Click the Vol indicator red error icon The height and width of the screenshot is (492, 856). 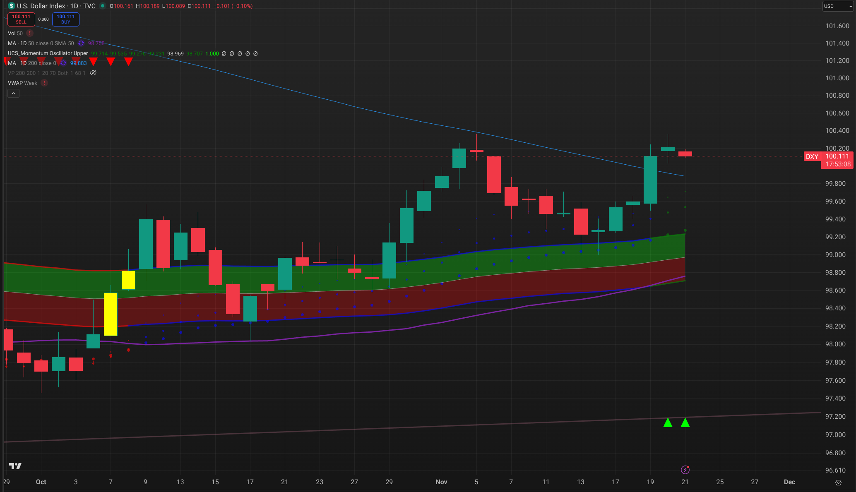(30, 33)
